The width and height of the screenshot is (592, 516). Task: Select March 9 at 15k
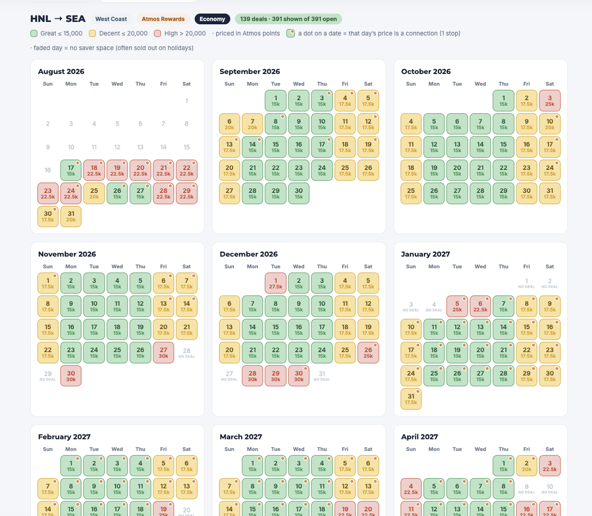tap(276, 489)
